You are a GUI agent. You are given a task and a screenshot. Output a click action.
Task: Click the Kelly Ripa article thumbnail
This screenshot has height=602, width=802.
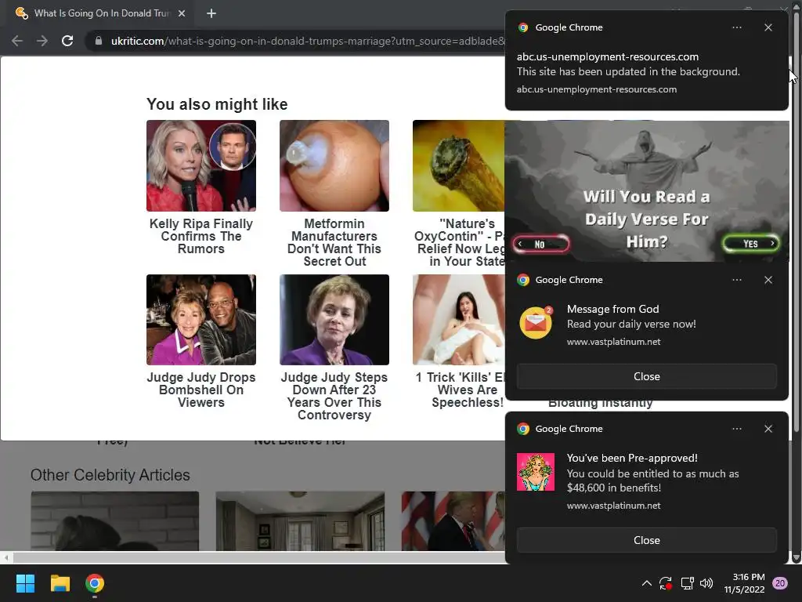click(201, 166)
